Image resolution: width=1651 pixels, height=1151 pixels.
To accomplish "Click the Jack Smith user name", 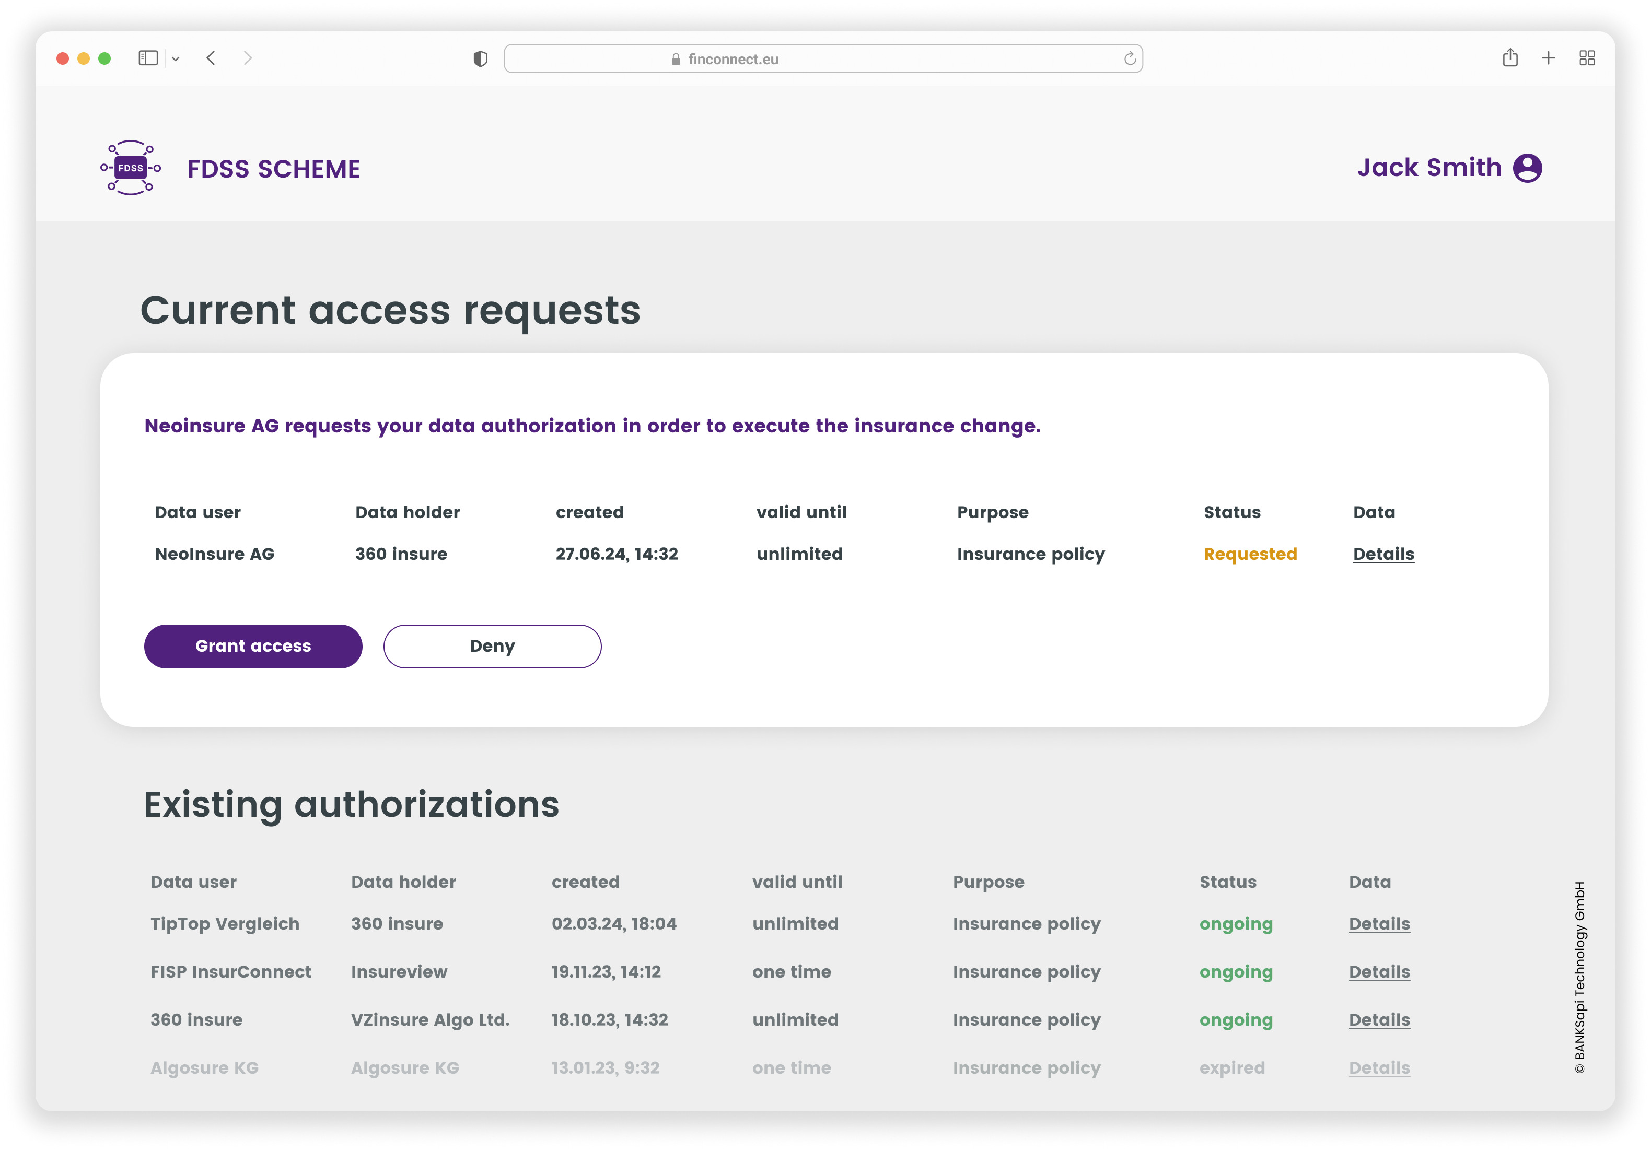I will [1429, 168].
